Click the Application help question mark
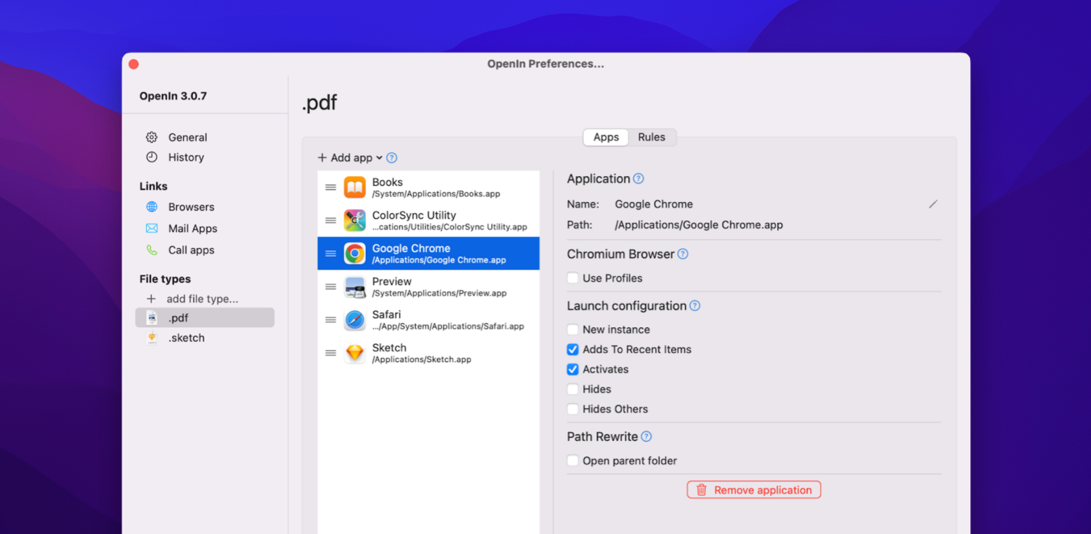The image size is (1091, 534). [x=638, y=179]
